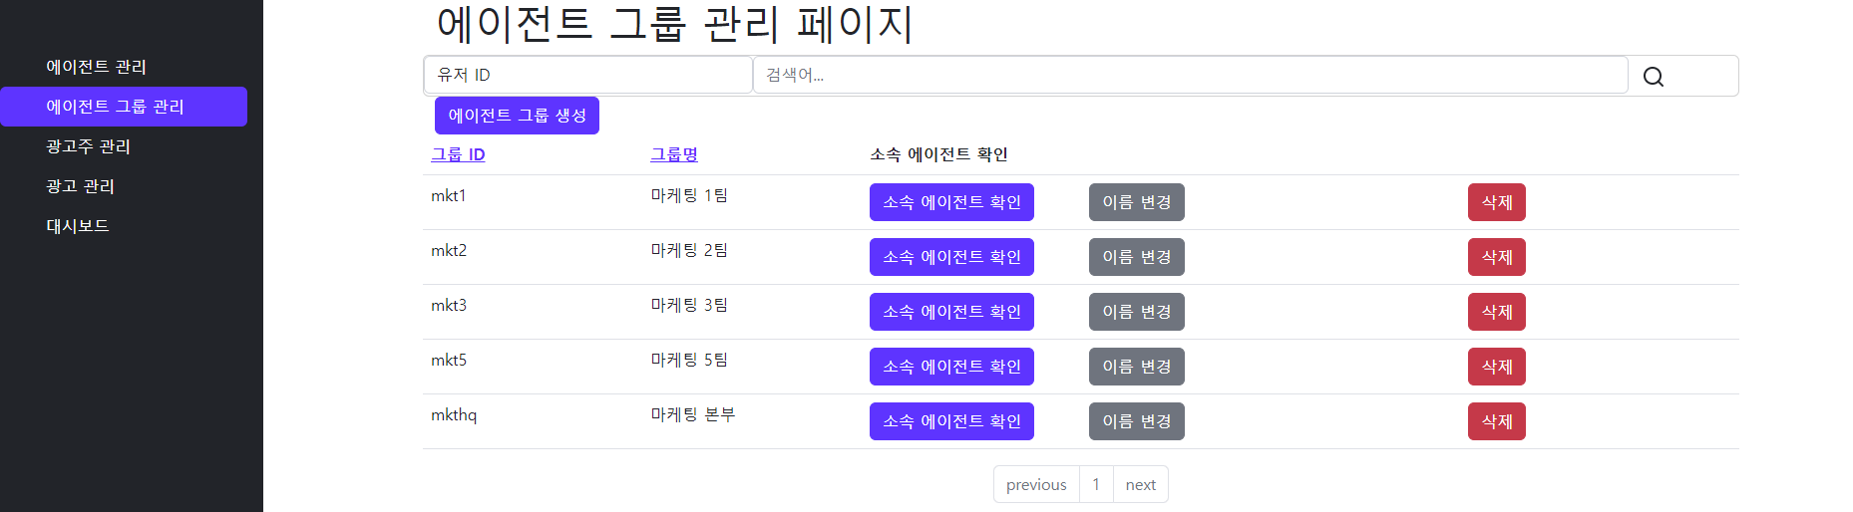Click the 검색어 search input field
The width and height of the screenshot is (1853, 512).
pos(1189,75)
